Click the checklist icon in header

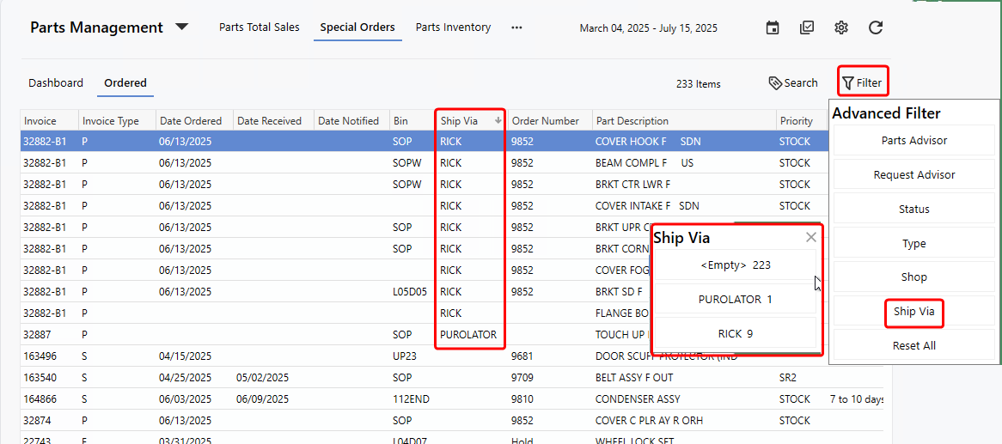pyautogui.click(x=807, y=27)
